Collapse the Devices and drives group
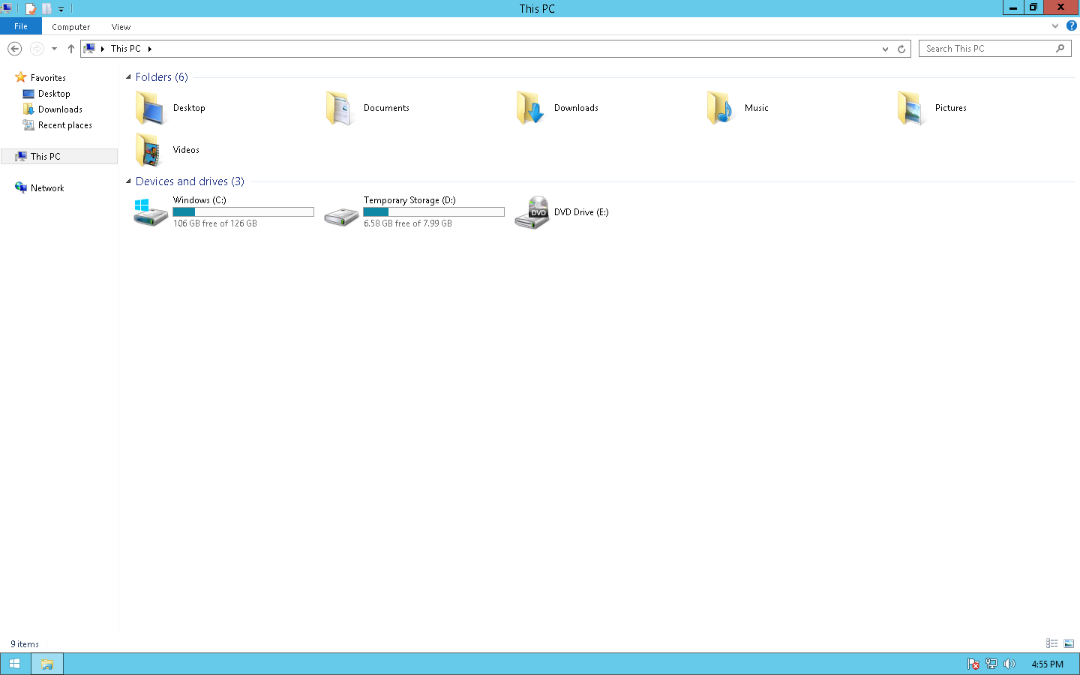1080x675 pixels. tap(128, 181)
